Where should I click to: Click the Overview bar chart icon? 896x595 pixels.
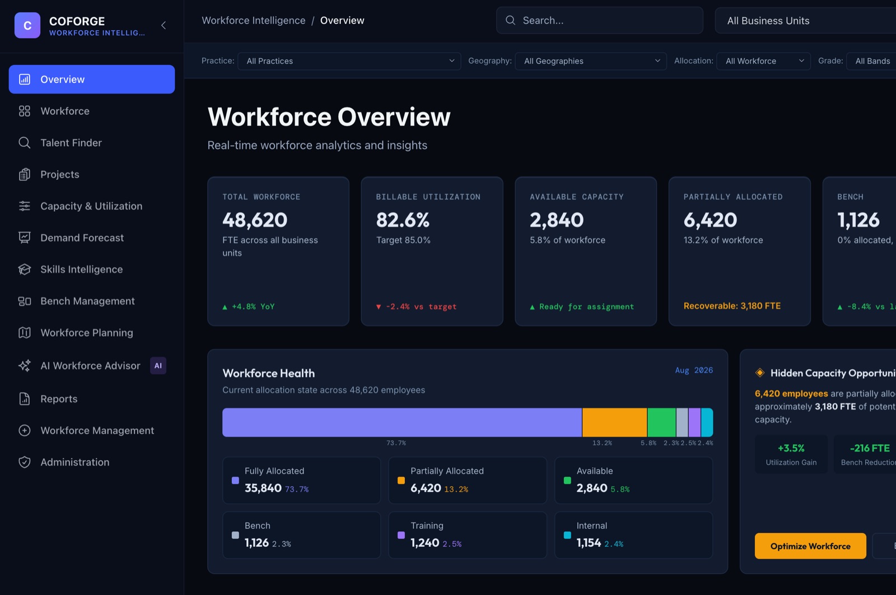[25, 80]
